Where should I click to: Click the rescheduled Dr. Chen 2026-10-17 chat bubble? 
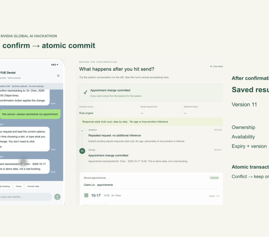24,166
